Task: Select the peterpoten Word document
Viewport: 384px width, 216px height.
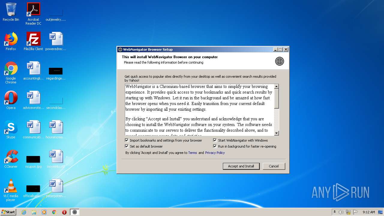Action: pyautogui.click(x=56, y=188)
